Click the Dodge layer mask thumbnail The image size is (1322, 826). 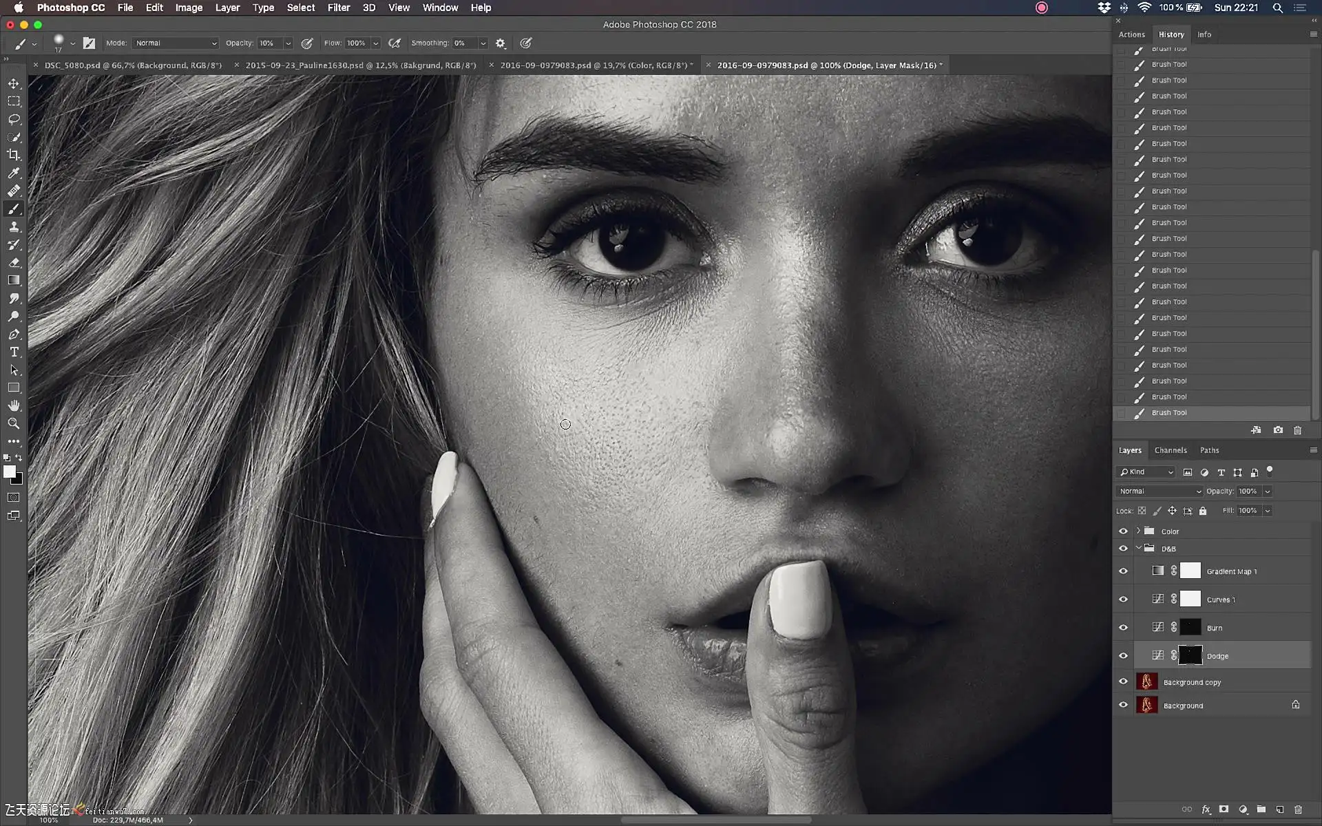tap(1190, 655)
